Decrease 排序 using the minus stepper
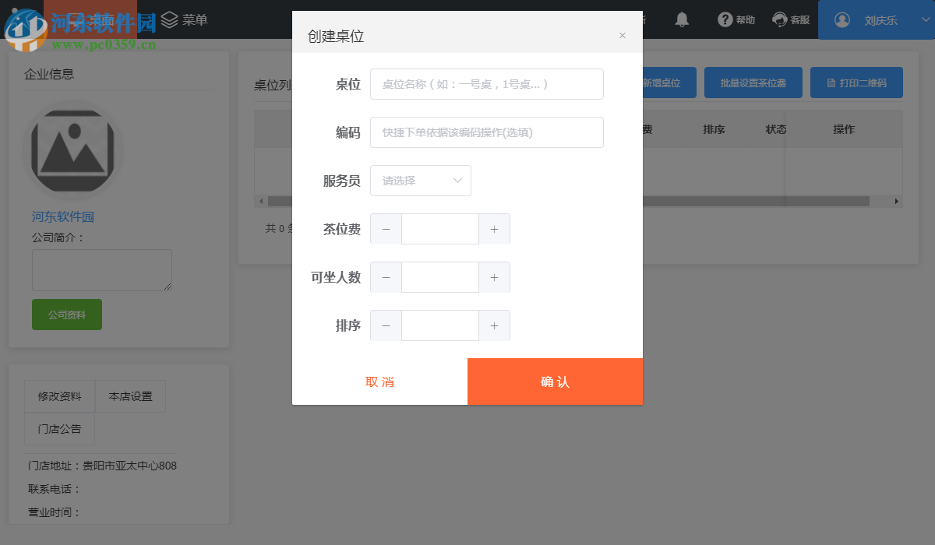 coord(386,325)
